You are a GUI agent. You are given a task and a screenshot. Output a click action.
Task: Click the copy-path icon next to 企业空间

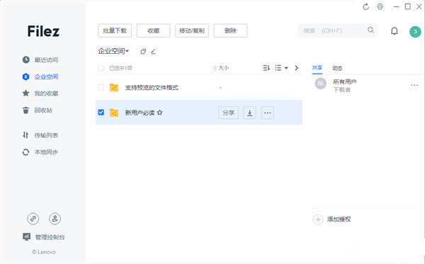click(x=143, y=51)
